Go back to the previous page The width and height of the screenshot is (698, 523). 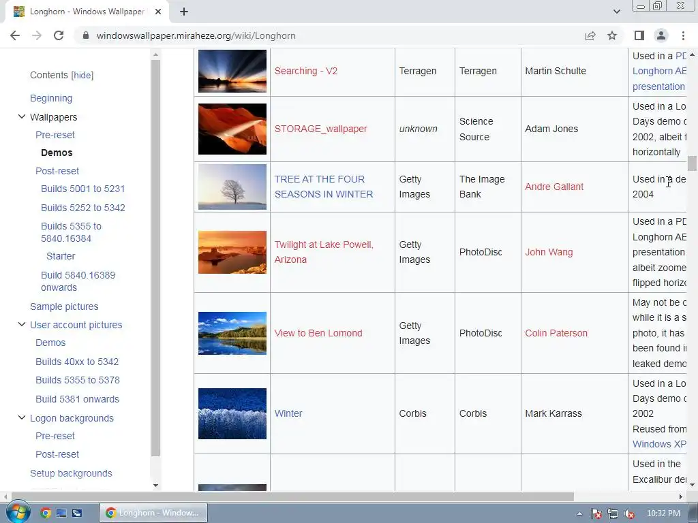15,35
